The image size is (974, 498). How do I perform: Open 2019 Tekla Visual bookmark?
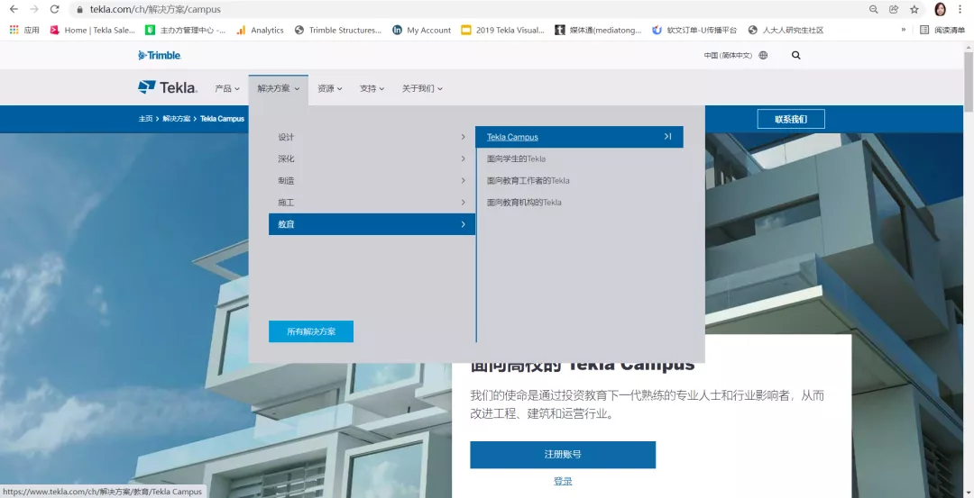(x=503, y=30)
